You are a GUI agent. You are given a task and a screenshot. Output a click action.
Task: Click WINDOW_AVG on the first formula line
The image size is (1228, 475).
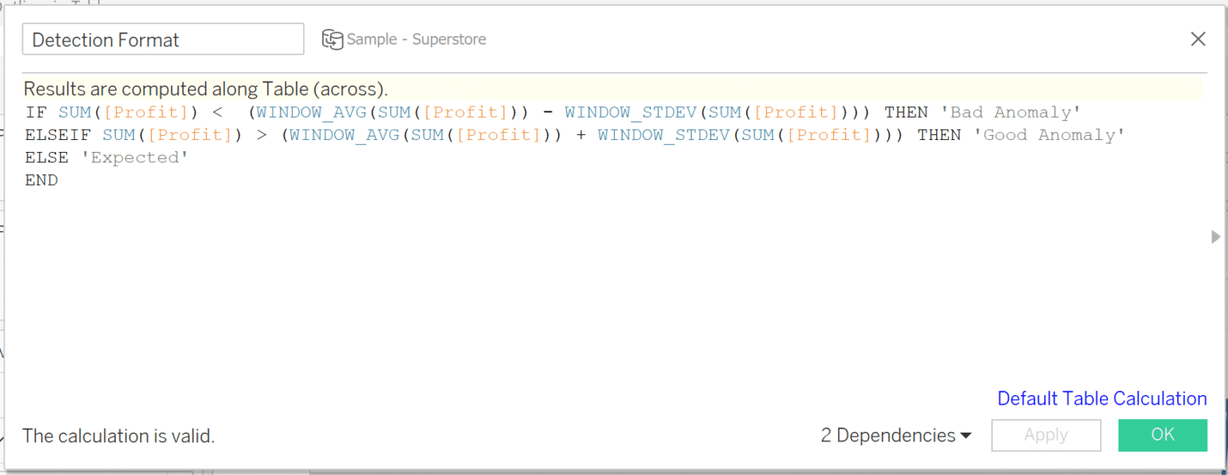[312, 112]
